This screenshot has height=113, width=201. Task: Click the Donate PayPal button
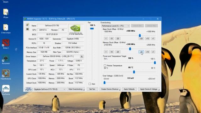click(x=29, y=89)
